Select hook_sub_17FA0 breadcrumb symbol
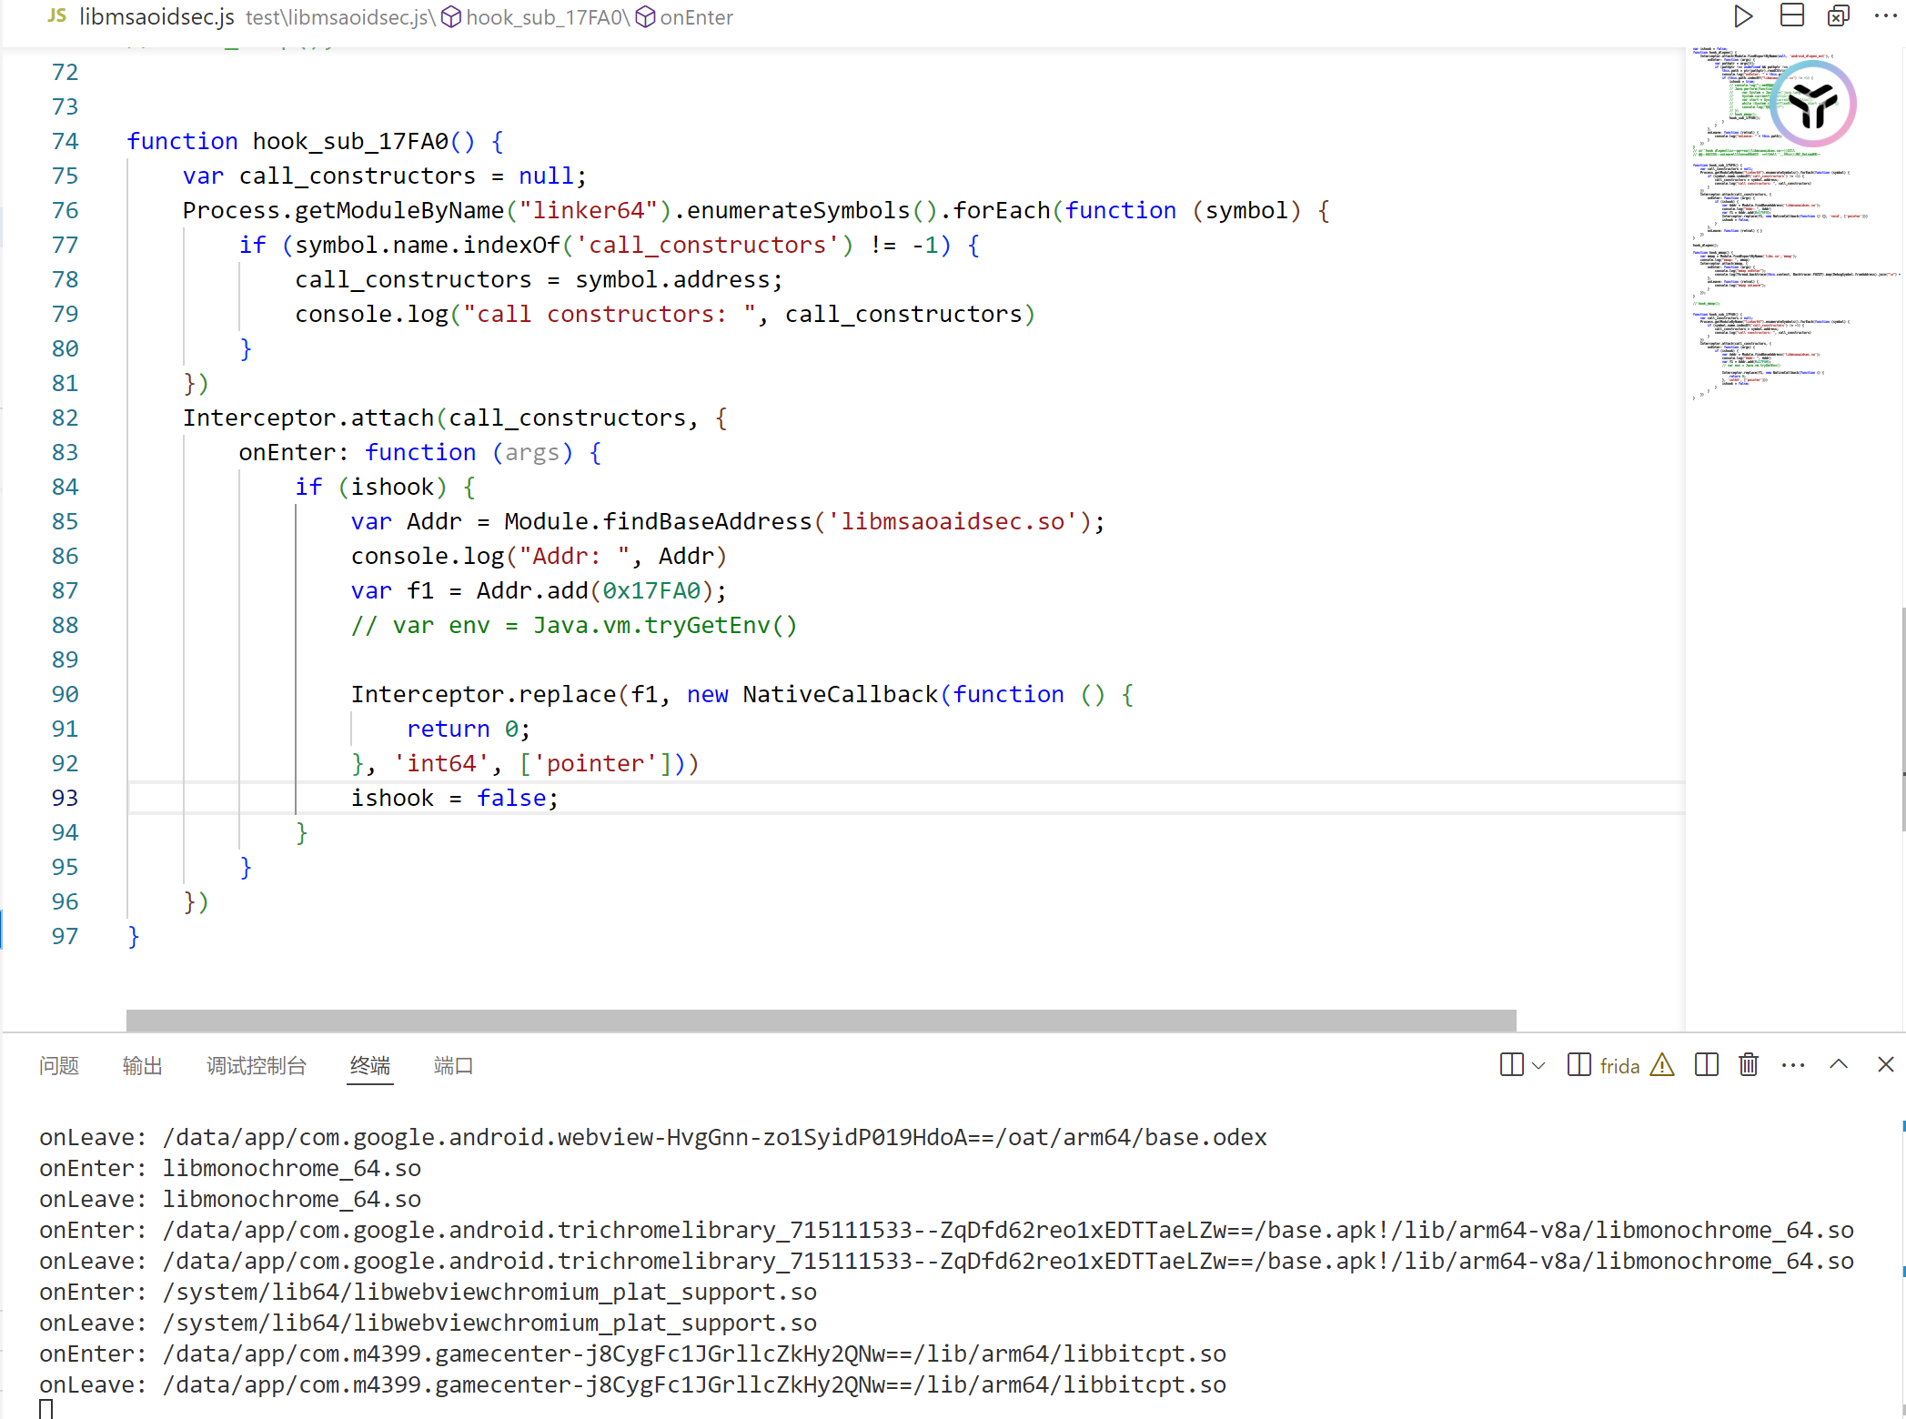1906x1419 pixels. pyautogui.click(x=544, y=17)
